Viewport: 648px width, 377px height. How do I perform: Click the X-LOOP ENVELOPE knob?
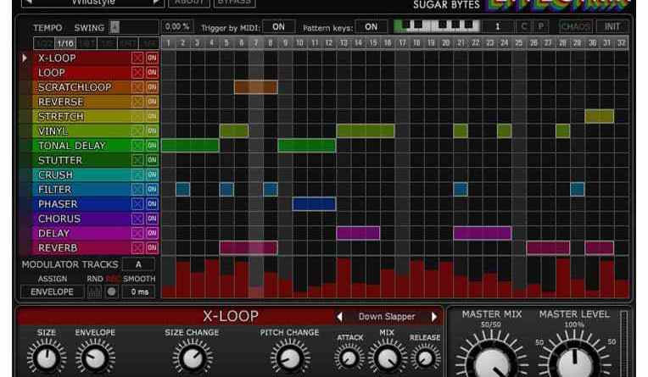pyautogui.click(x=95, y=358)
